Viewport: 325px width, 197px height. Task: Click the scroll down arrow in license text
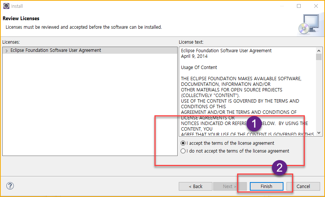click(319, 133)
